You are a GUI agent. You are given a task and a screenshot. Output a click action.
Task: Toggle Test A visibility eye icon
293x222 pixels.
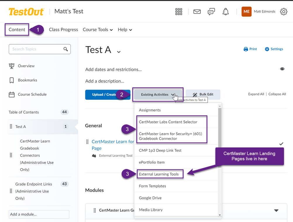coord(282,69)
